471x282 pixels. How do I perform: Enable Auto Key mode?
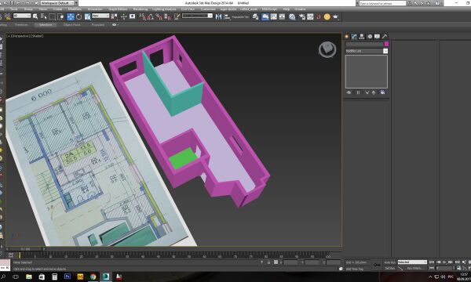390,262
